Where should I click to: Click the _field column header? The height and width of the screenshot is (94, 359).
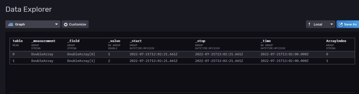point(73,41)
